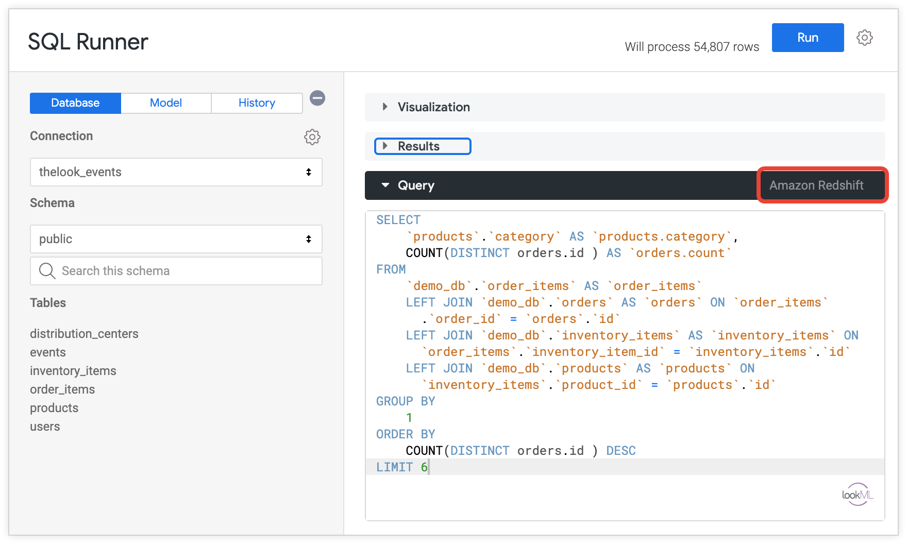Viewport: 907px width, 545px height.
Task: Click the Amazon Redshift dialect label
Action: pos(816,185)
